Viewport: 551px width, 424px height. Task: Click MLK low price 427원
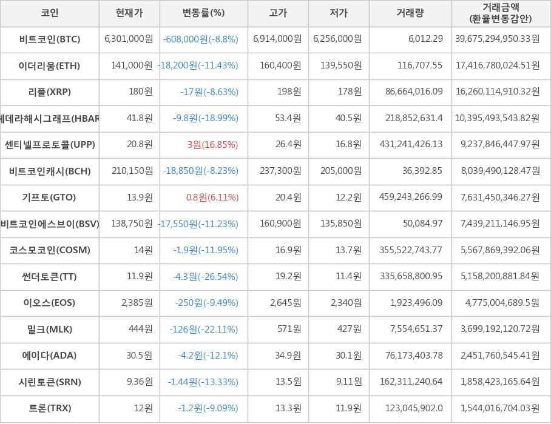349,329
